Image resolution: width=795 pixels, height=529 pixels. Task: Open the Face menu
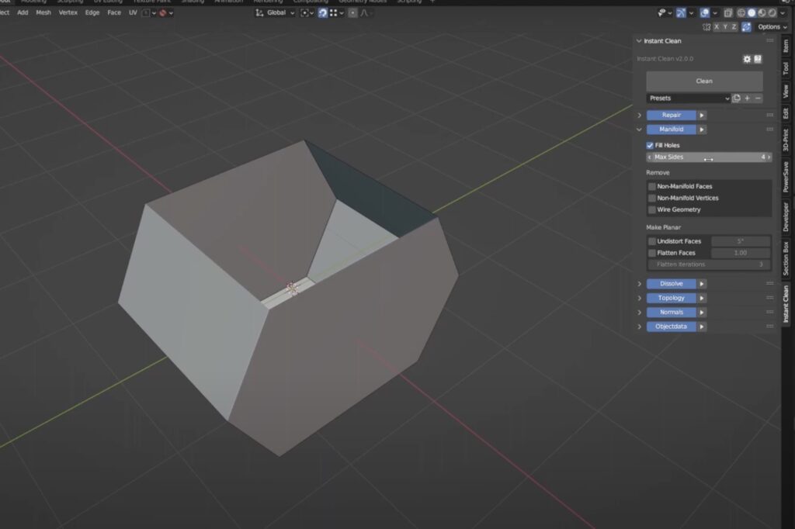pos(114,12)
